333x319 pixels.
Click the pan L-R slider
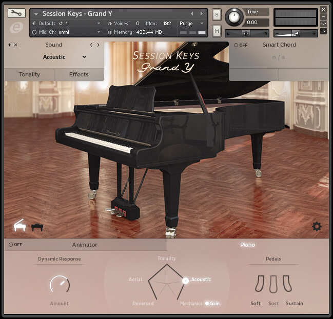(247, 33)
